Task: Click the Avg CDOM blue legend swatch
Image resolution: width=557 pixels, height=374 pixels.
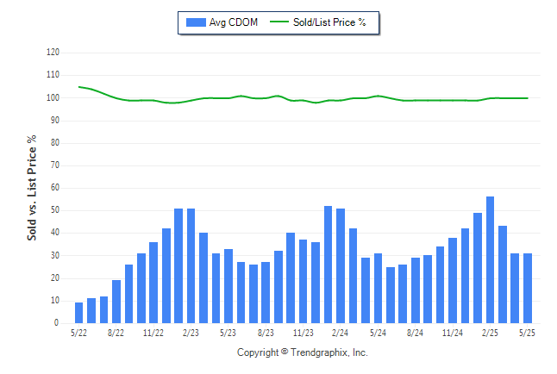Action: coord(196,22)
